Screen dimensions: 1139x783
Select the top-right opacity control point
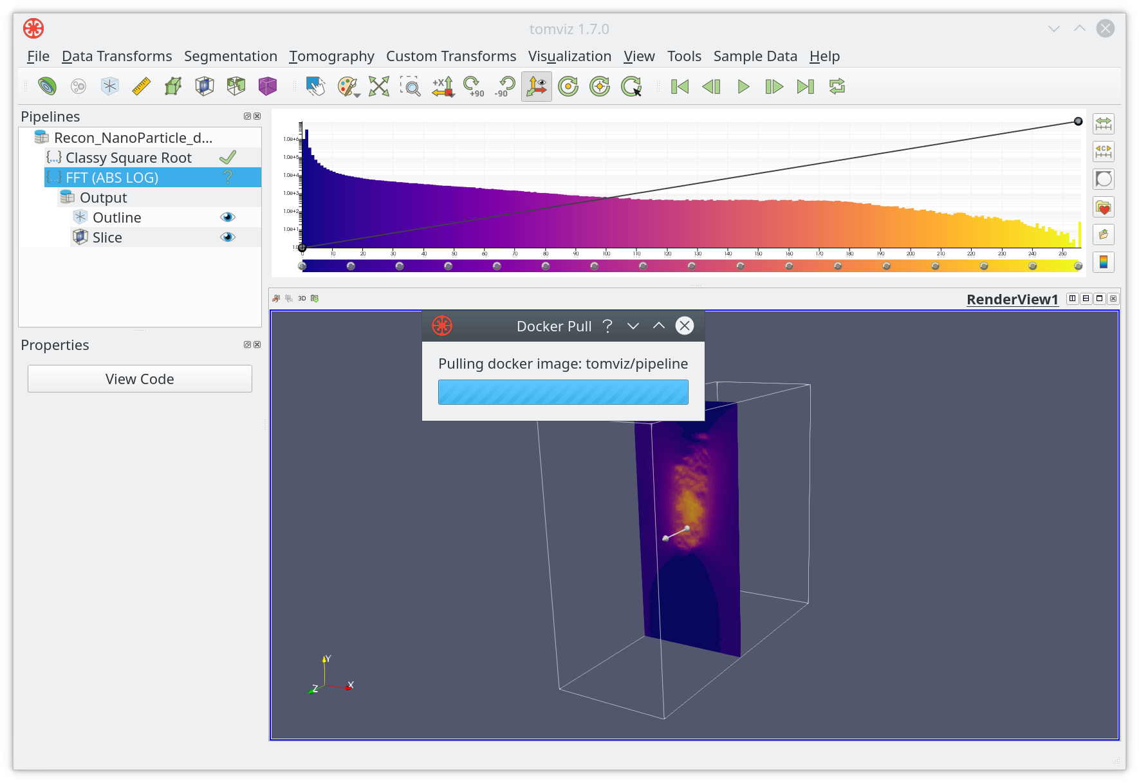point(1079,122)
